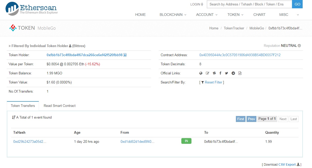Open the blog edit-pencil official link icon
The height and width of the screenshot is (168, 312).
pos(207,73)
